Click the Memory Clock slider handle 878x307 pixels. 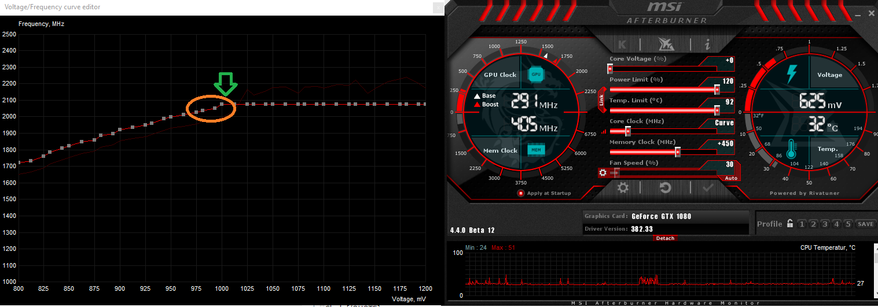[x=678, y=152]
